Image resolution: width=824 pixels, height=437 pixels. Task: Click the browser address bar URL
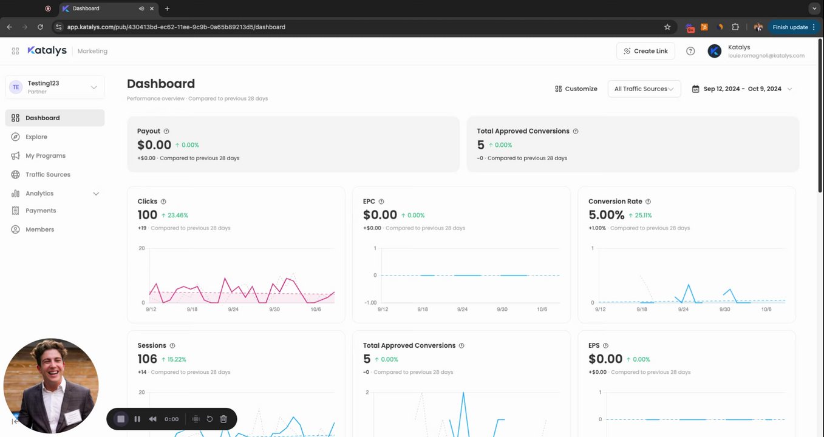tap(176, 27)
